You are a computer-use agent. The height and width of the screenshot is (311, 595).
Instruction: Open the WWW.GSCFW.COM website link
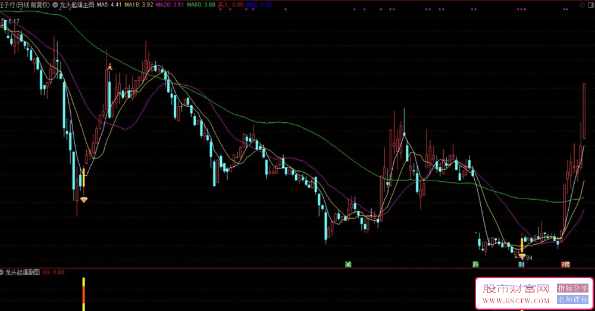click(x=516, y=301)
